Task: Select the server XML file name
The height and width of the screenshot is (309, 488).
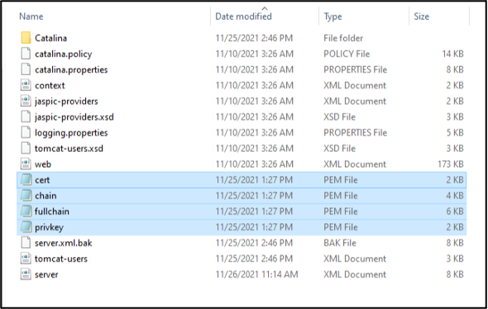Action: point(46,274)
